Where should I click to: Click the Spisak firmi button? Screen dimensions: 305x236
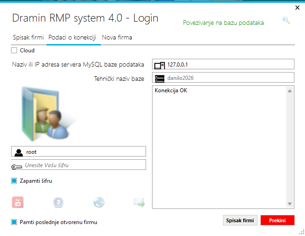[x=240, y=220]
